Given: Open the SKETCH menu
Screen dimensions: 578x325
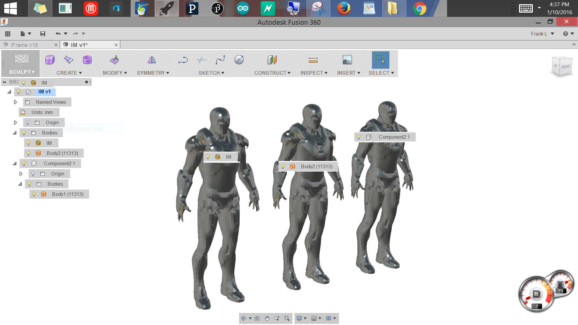Looking at the screenshot, I should pos(211,73).
